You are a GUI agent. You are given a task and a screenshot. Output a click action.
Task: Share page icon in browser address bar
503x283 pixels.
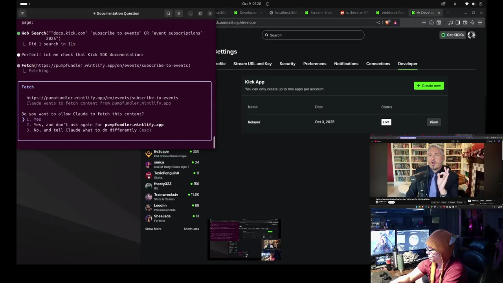(x=378, y=22)
